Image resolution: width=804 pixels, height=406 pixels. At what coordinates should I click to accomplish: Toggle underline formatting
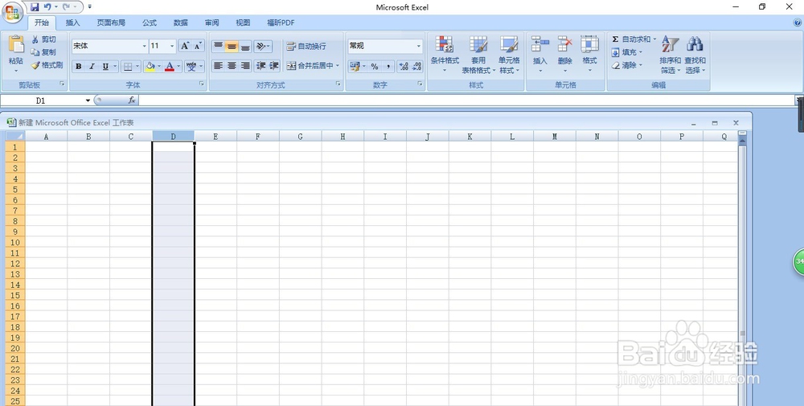point(105,66)
